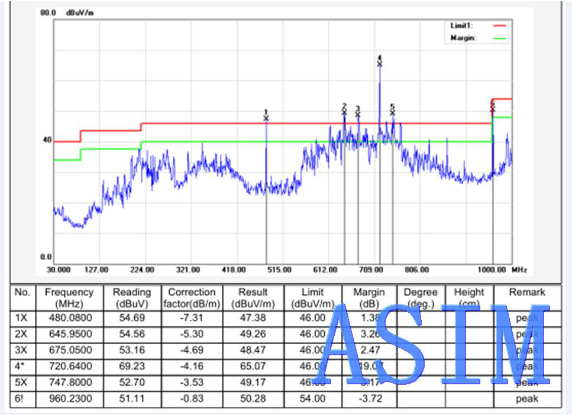
Task: Click the red Limit1 legend line
Action: (499, 26)
